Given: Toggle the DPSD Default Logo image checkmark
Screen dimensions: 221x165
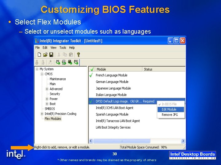Looking at the screenshot, I should tap(91, 101).
